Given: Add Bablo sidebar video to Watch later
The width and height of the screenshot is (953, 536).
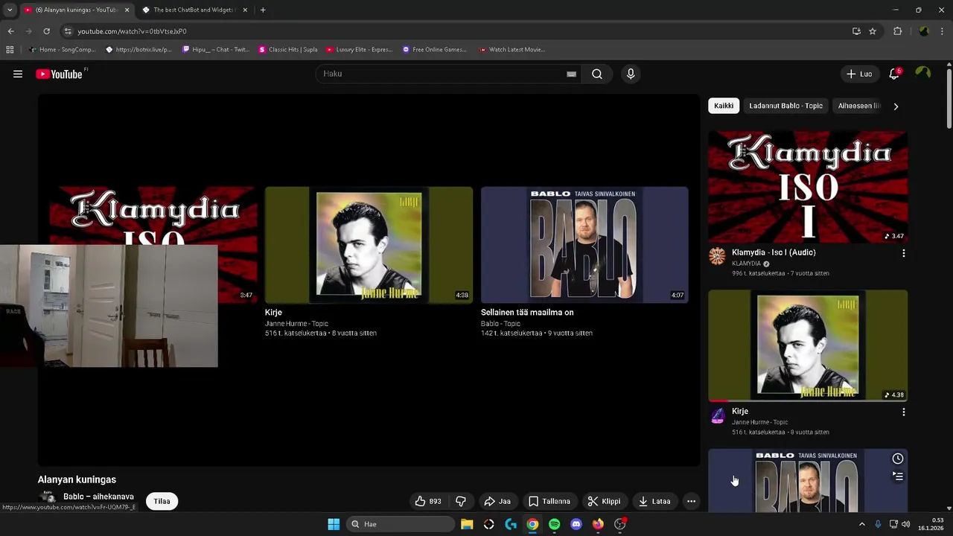Looking at the screenshot, I should point(898,459).
